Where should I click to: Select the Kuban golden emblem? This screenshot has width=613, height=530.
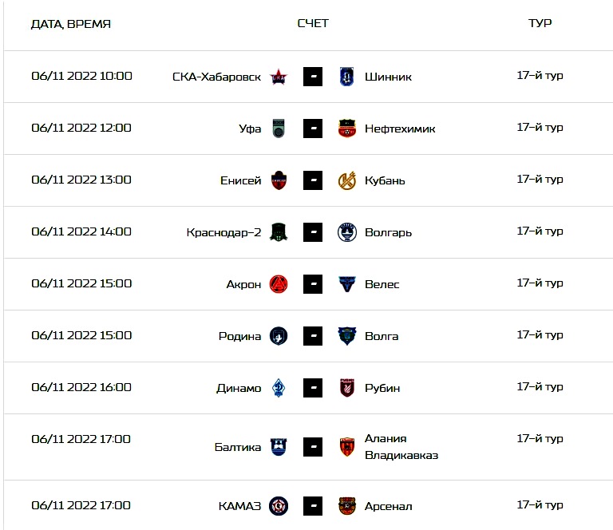point(346,180)
